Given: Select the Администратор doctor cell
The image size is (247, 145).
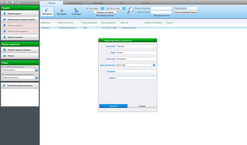Looking at the screenshot, I should pyautogui.click(x=128, y=28).
